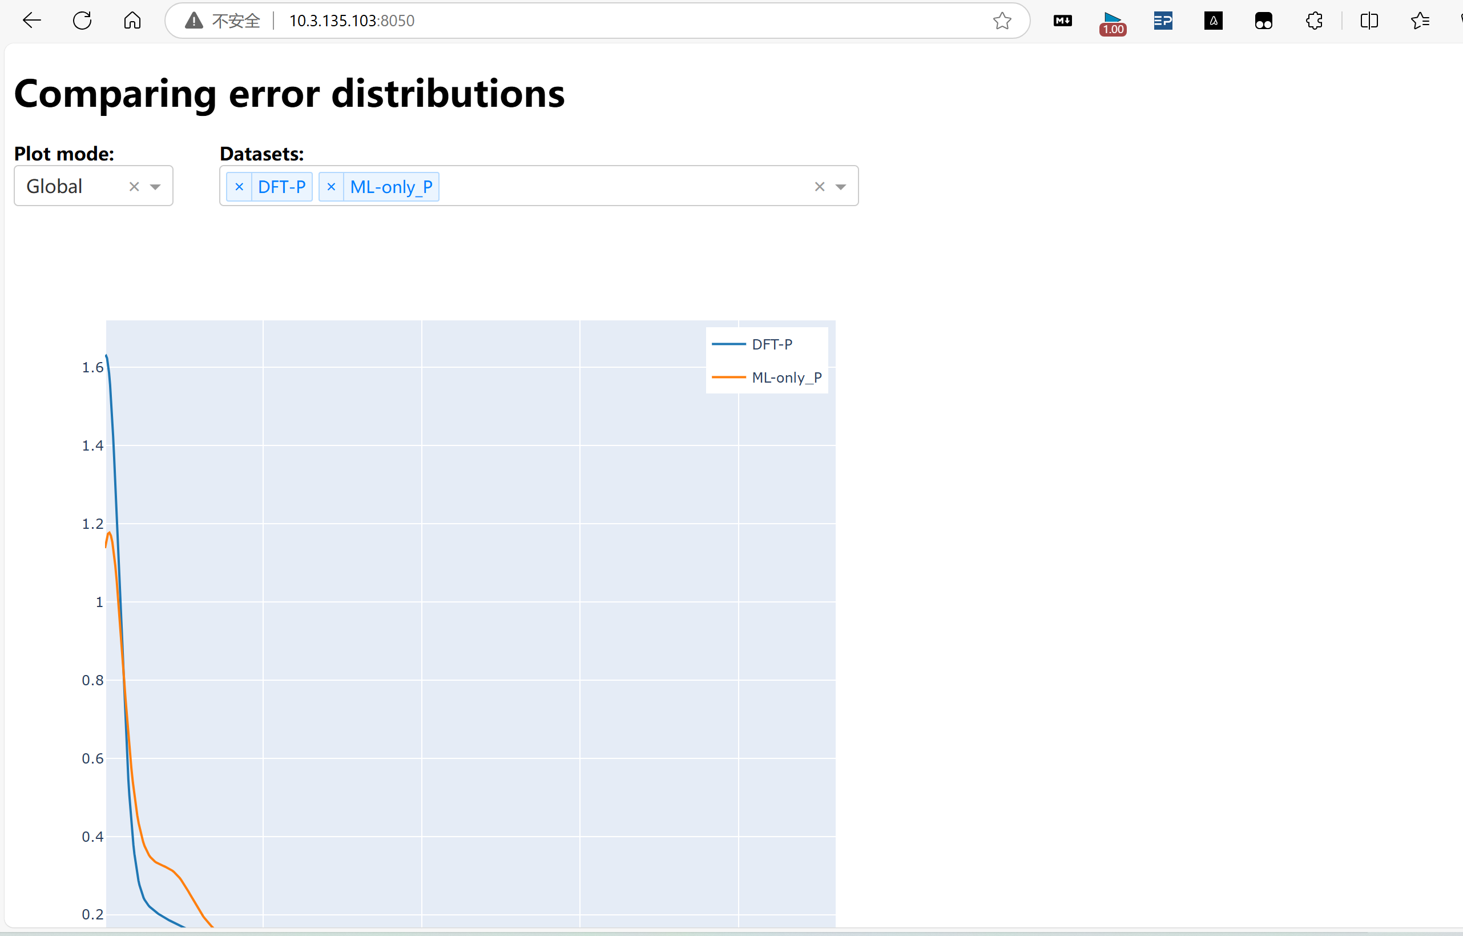Click the 1.6 y-axis tick label
The image size is (1463, 936).
coord(92,367)
